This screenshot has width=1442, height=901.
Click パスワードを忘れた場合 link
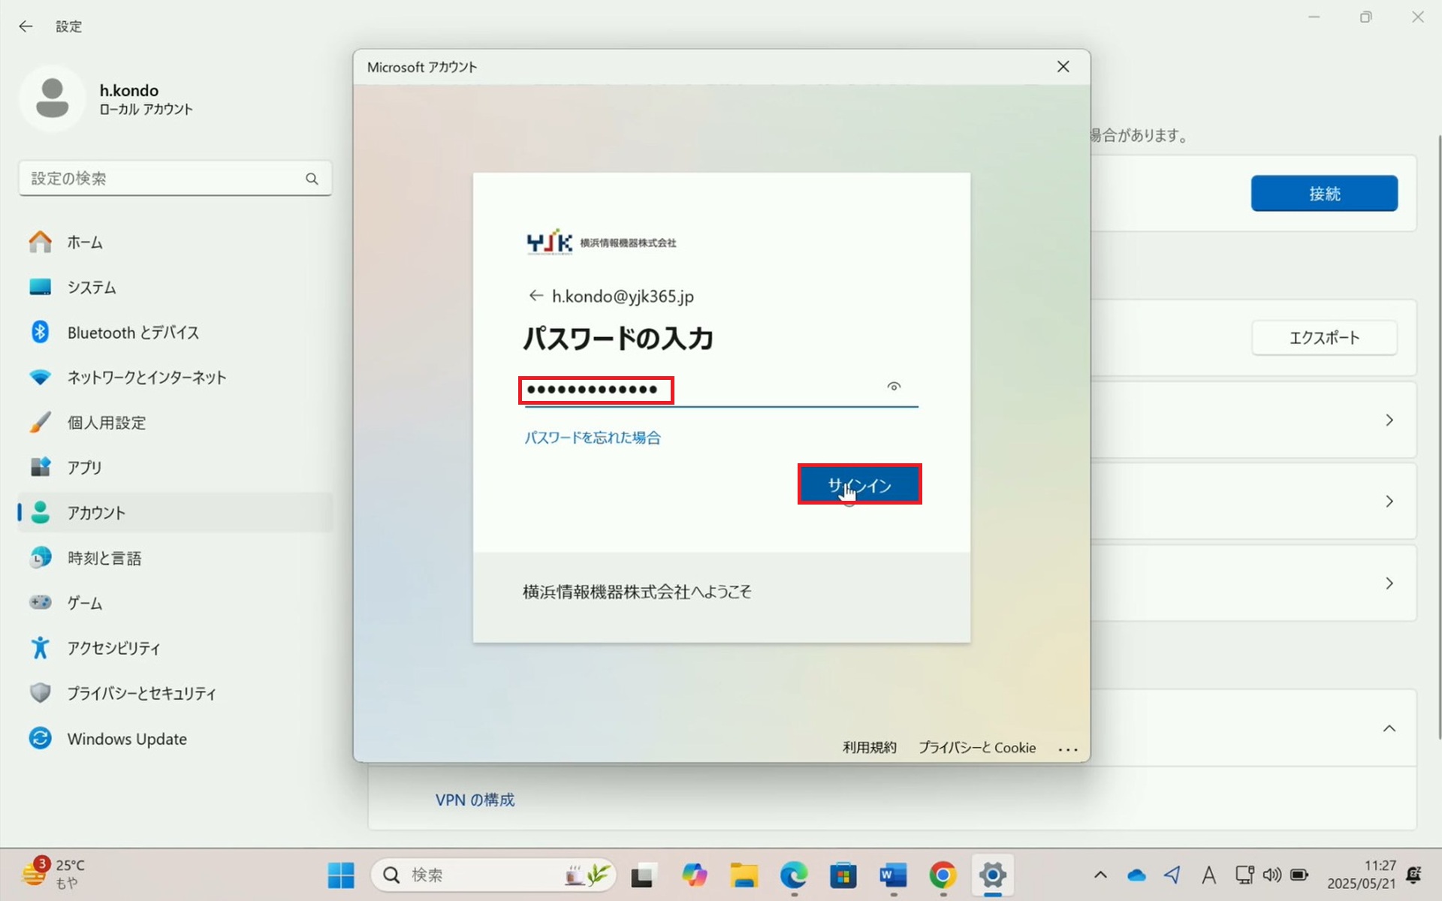593,438
